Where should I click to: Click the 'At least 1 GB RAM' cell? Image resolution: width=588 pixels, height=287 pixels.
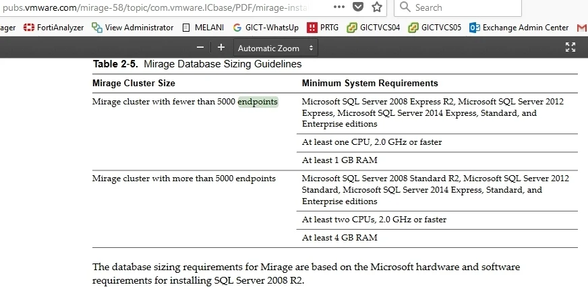tap(339, 160)
